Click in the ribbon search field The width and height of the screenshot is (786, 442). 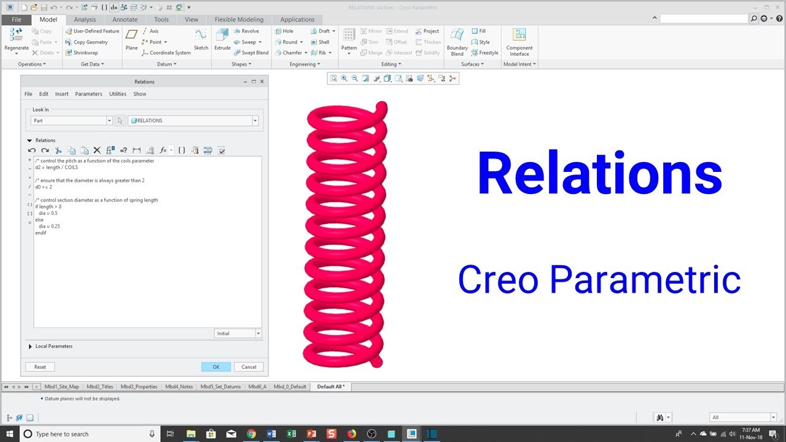click(x=704, y=19)
